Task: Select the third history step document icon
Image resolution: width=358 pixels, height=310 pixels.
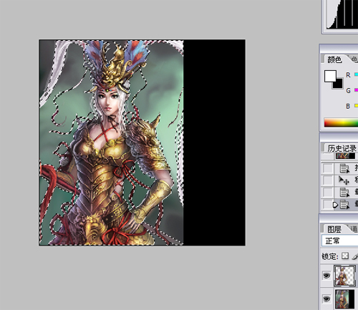Action: [344, 192]
